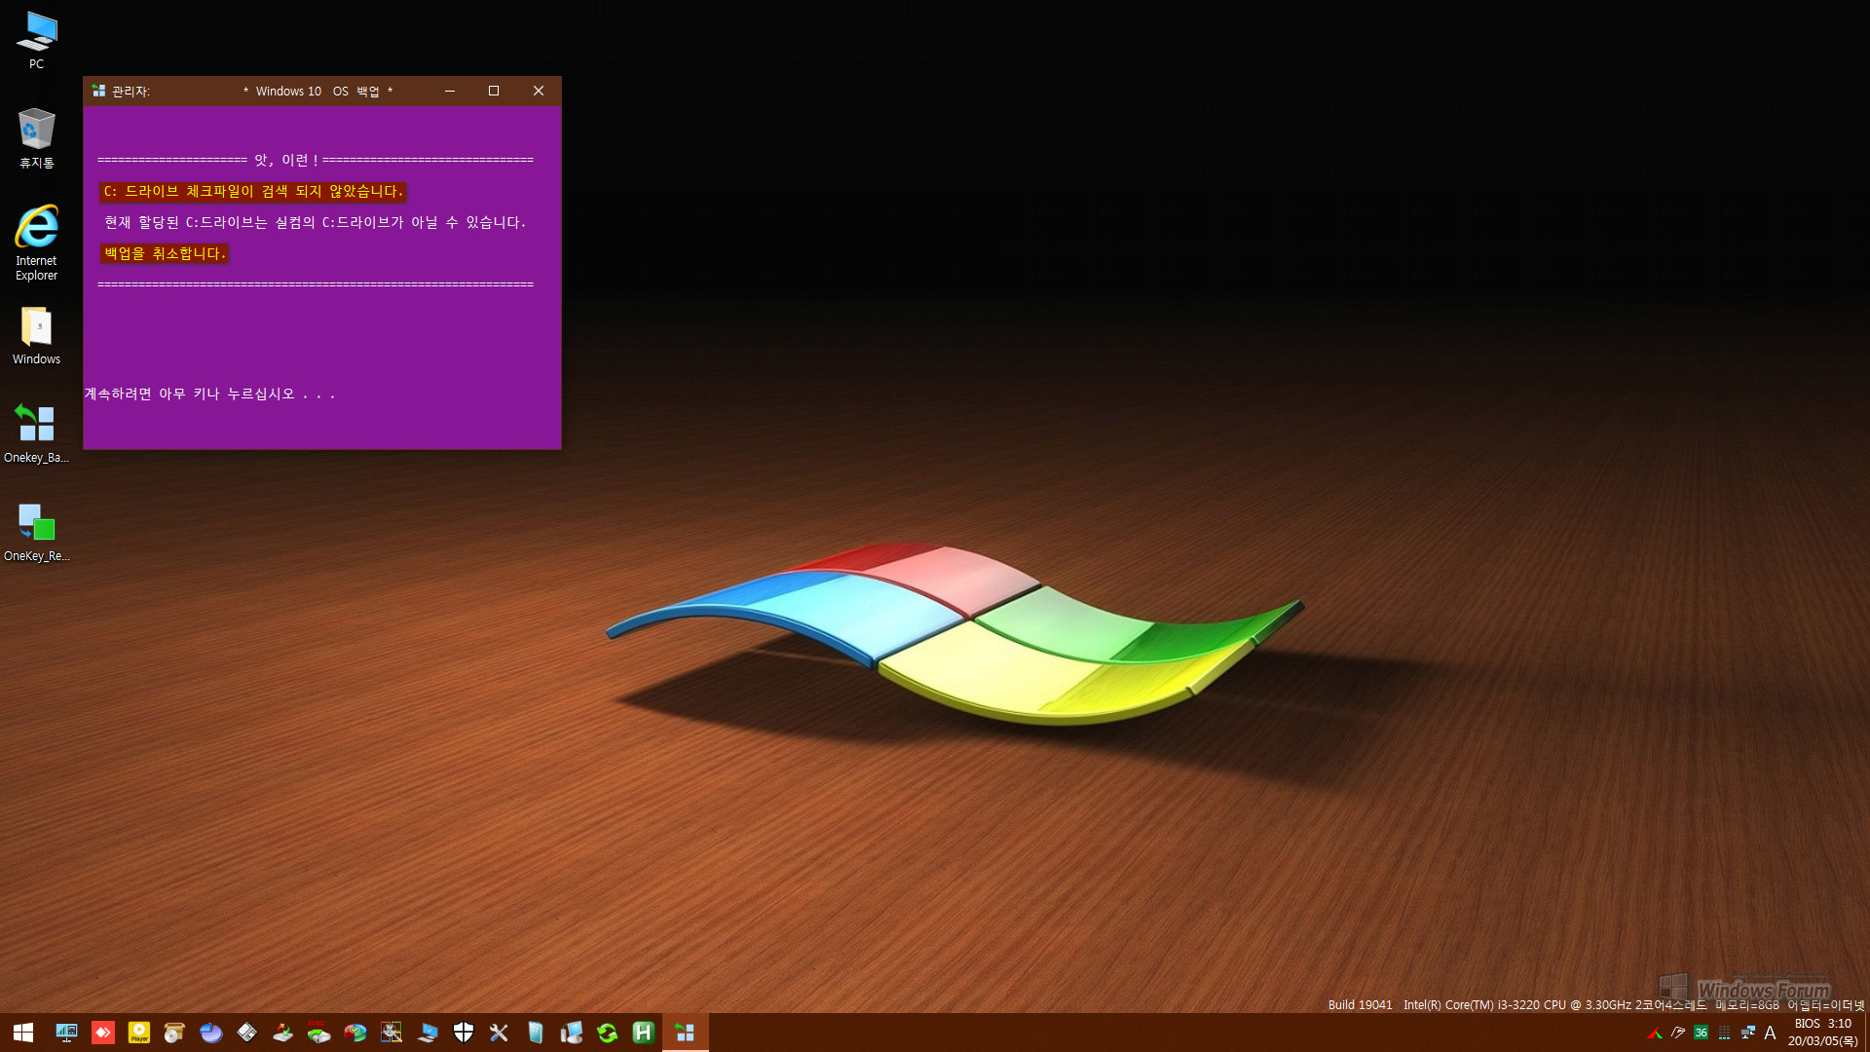
Task: Click the floppy disk taskbar icon
Action: click(247, 1033)
